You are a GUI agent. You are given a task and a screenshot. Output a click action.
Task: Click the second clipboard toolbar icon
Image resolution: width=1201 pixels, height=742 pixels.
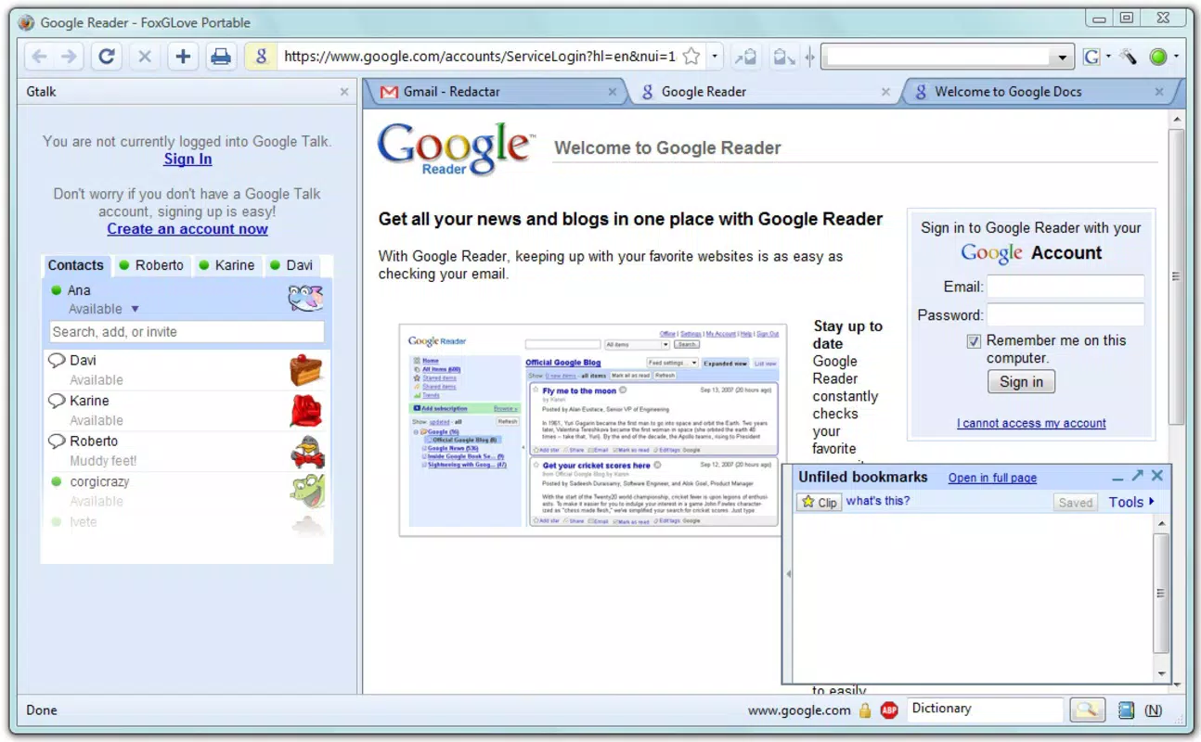pos(784,57)
